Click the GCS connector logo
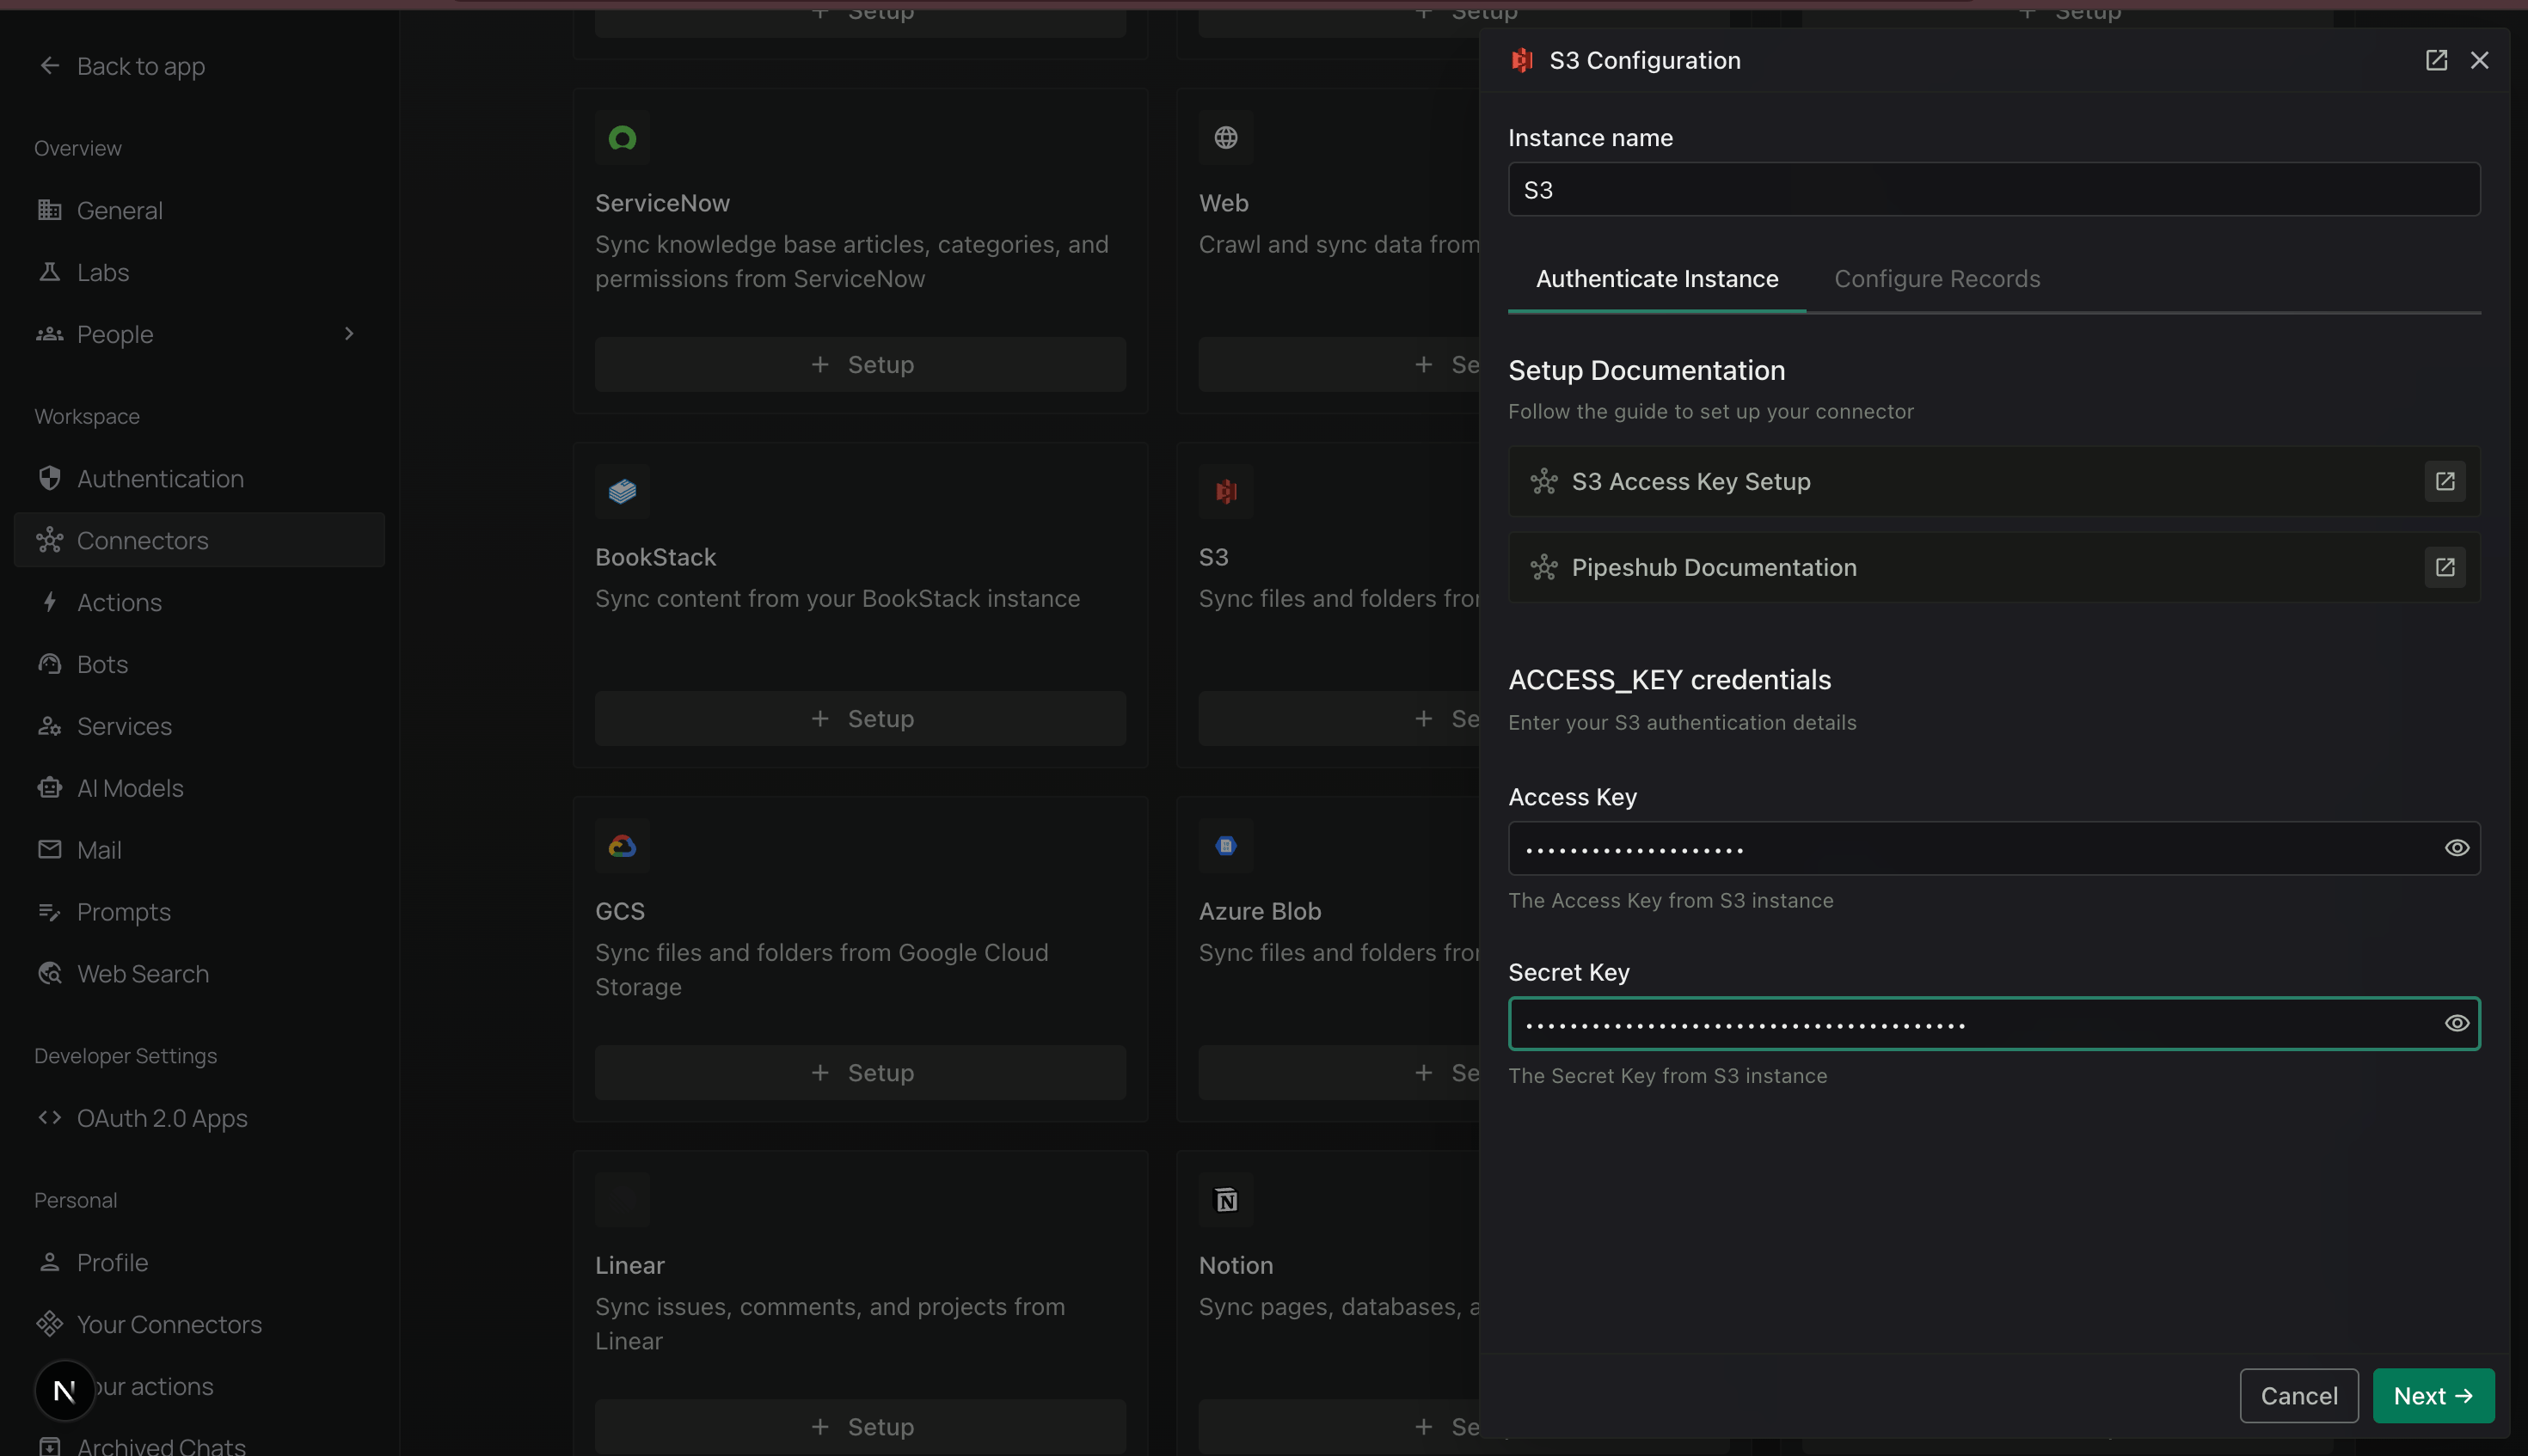2528x1456 pixels. click(x=623, y=846)
